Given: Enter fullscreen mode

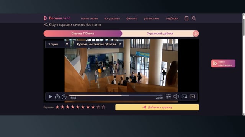Looking at the screenshot, I should tap(192, 96).
